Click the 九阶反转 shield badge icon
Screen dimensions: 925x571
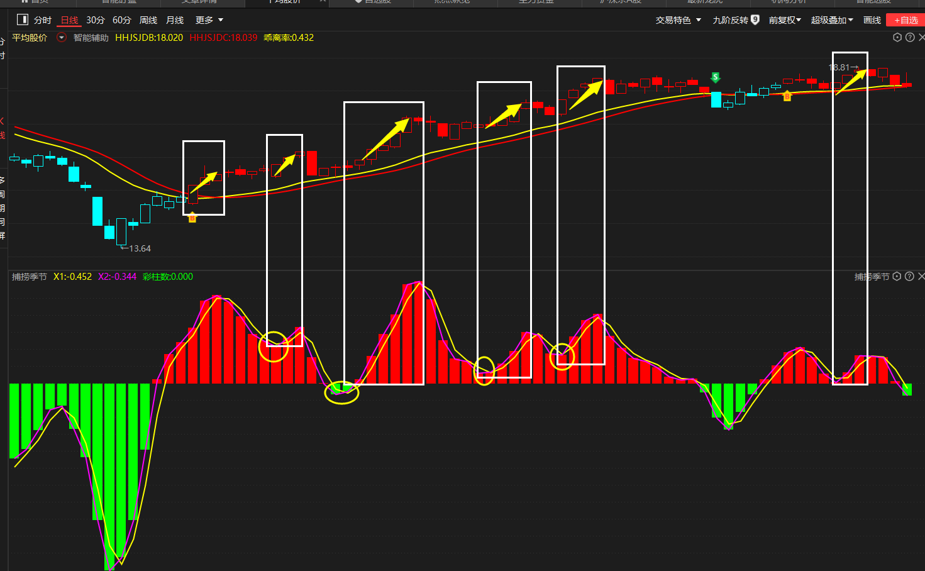pyautogui.click(x=755, y=20)
